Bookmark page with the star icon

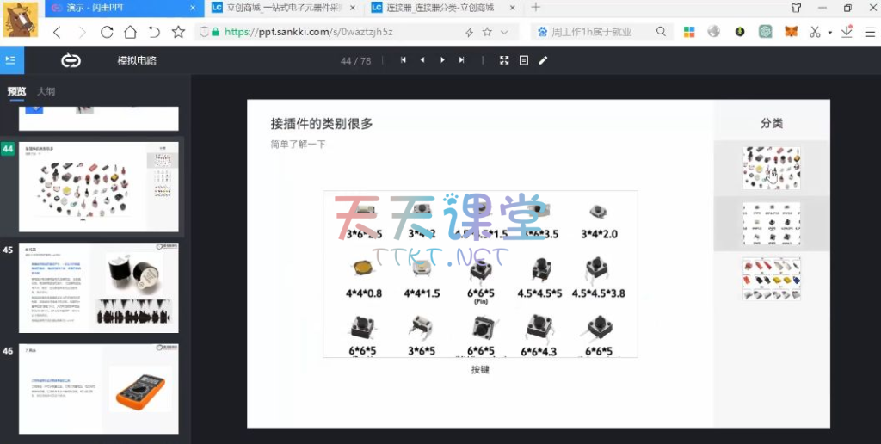coord(178,32)
